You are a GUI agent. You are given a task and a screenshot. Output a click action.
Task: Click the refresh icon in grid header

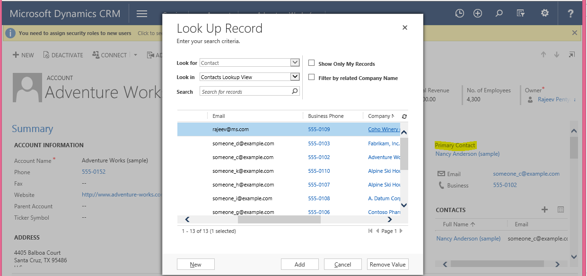(x=404, y=116)
